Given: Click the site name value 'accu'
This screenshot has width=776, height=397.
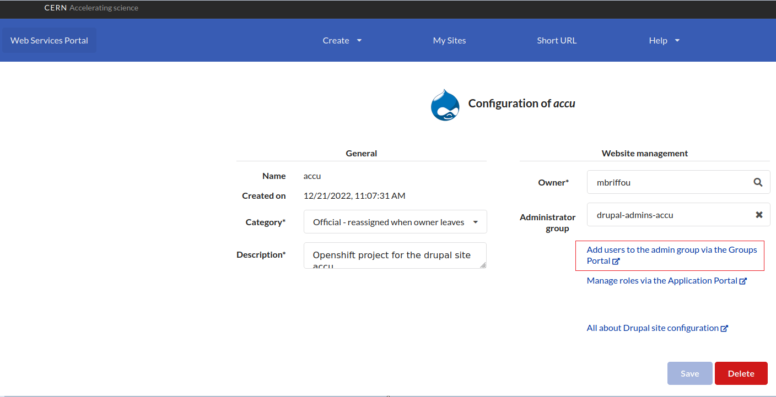Looking at the screenshot, I should pos(312,176).
